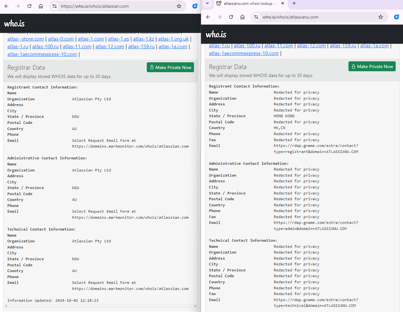
Task: Select 'type=registrant&domain=ATLASSIANU.COM' text
Action: [316, 152]
